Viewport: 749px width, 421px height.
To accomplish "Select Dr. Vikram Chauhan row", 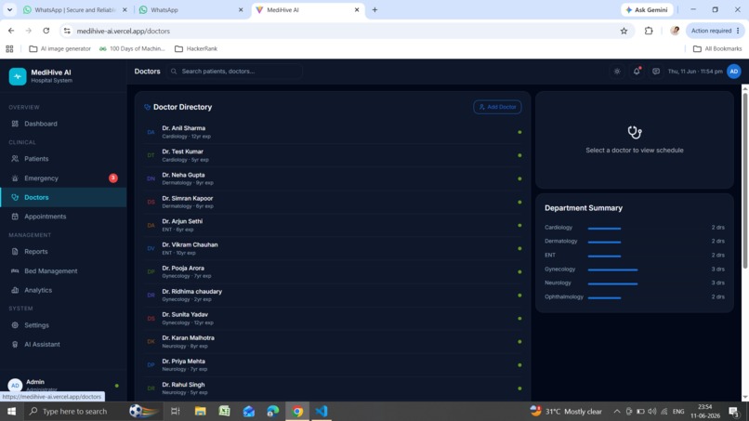I will click(333, 248).
